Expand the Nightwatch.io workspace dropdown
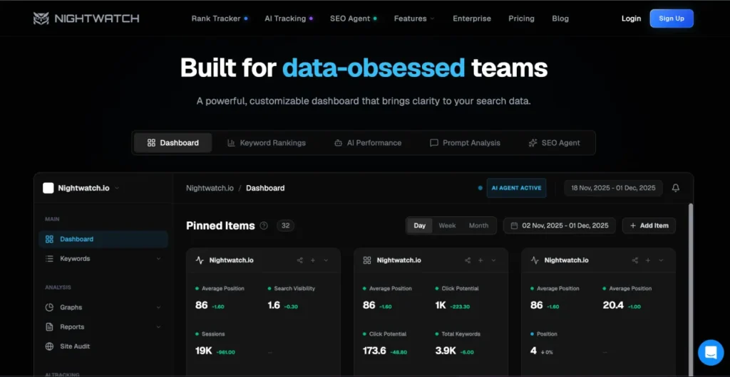The image size is (730, 377). pyautogui.click(x=117, y=188)
